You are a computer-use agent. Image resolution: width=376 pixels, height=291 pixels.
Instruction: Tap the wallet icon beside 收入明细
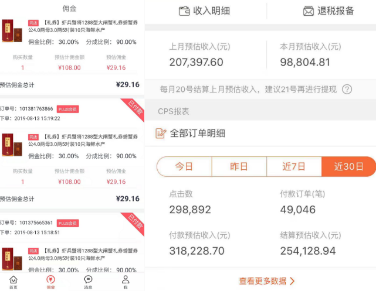184,11
